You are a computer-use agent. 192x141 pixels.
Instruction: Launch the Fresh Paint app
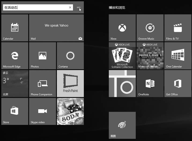click(70, 84)
